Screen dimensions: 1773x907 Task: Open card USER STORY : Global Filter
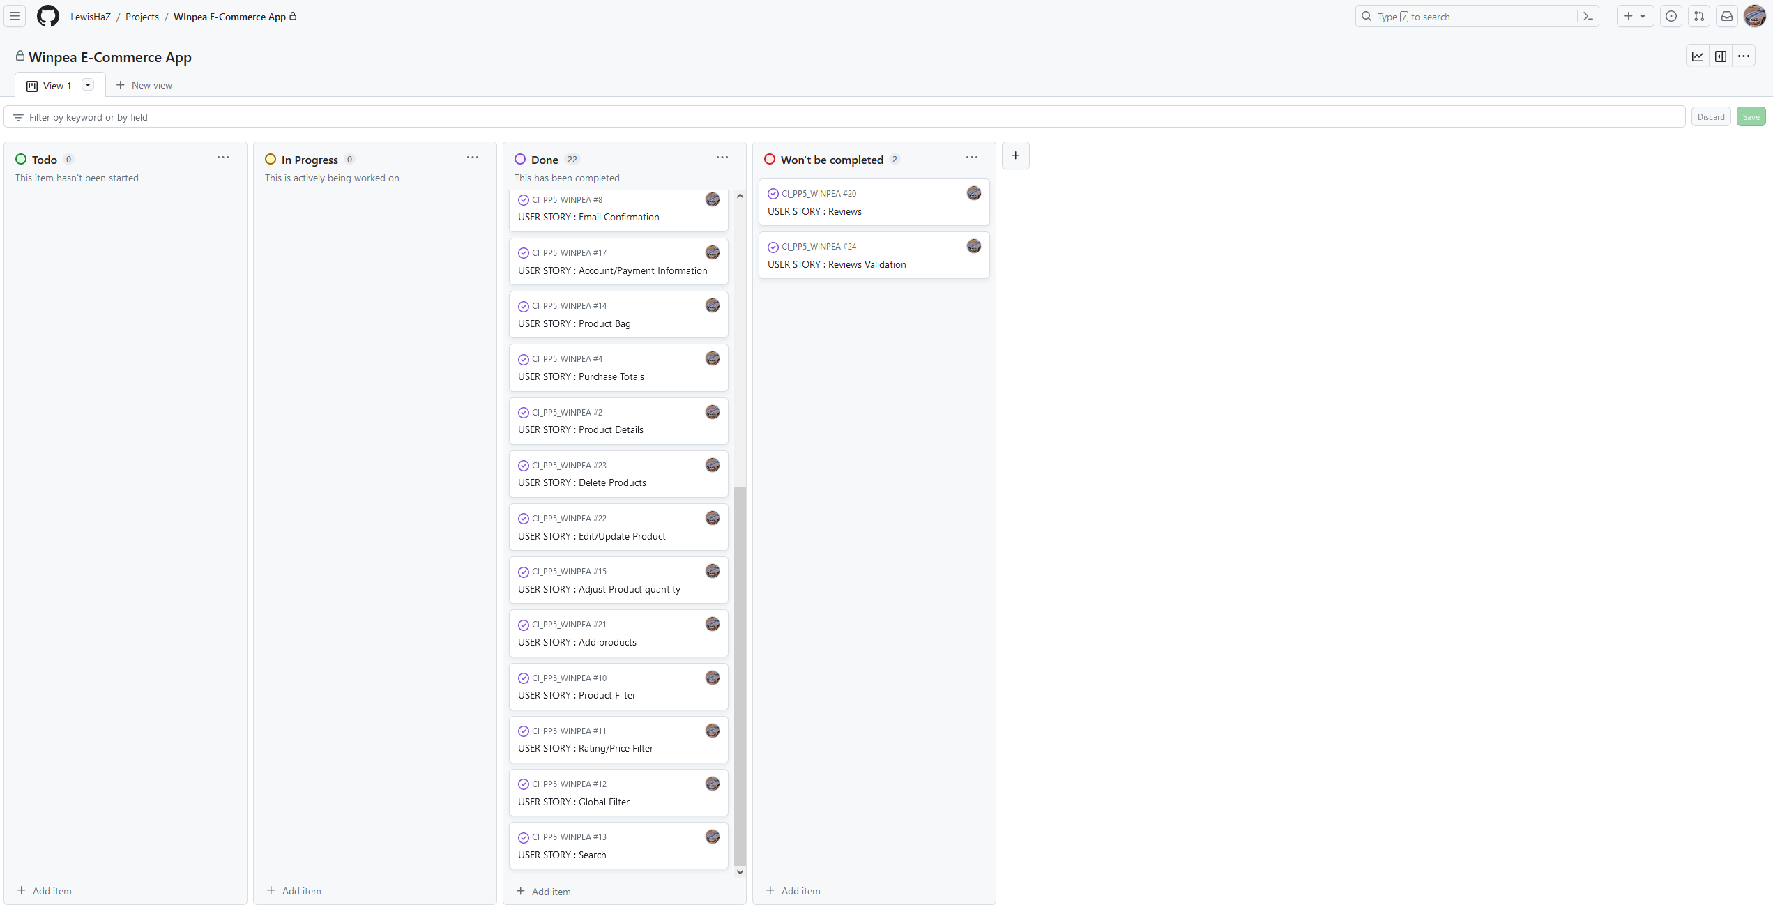[x=574, y=802]
